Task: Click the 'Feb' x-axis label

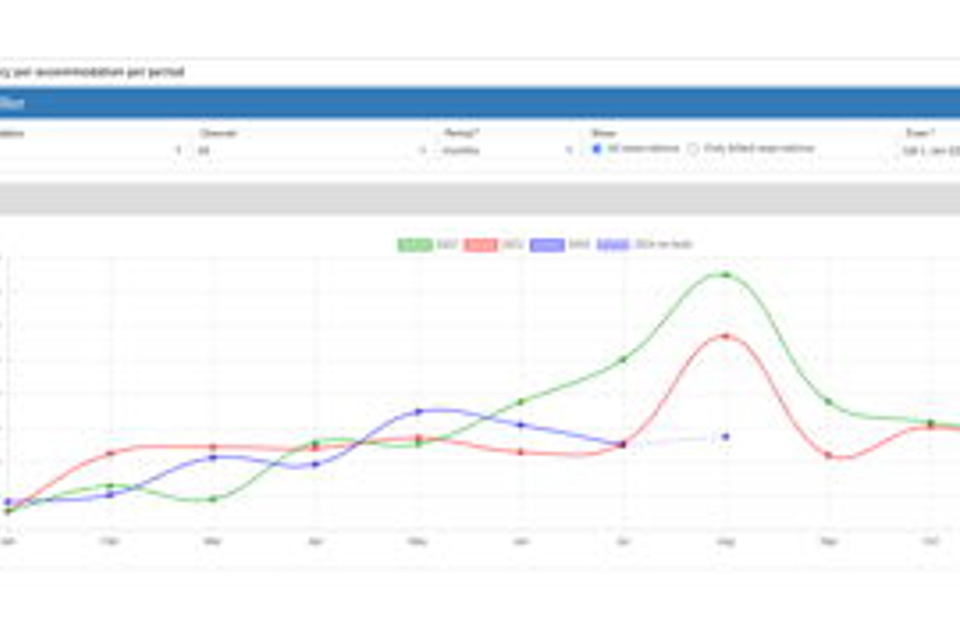Action: [x=110, y=542]
